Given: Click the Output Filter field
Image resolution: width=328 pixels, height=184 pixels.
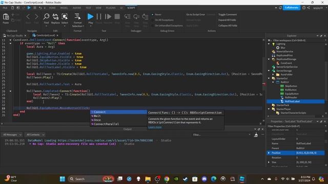Looking at the screenshot, I should 221,135.
